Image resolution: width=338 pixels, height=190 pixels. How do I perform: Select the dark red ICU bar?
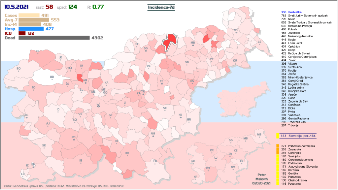click(x=22, y=33)
